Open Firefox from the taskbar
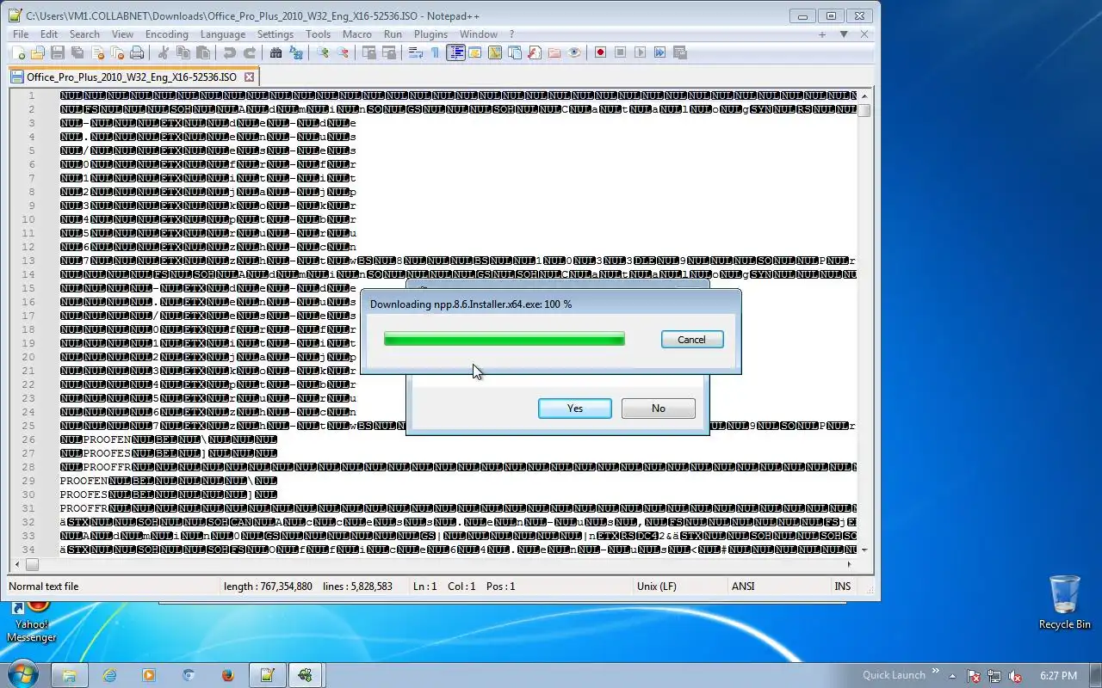 pos(228,675)
